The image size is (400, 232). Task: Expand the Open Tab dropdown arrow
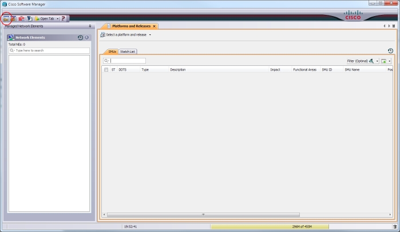click(58, 19)
